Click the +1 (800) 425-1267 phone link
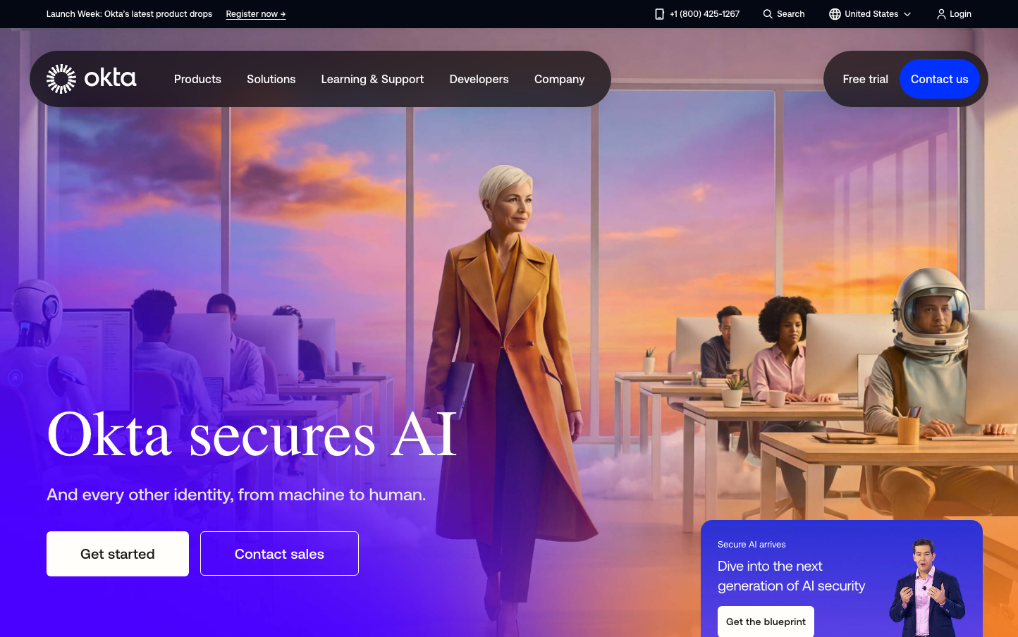 (704, 14)
